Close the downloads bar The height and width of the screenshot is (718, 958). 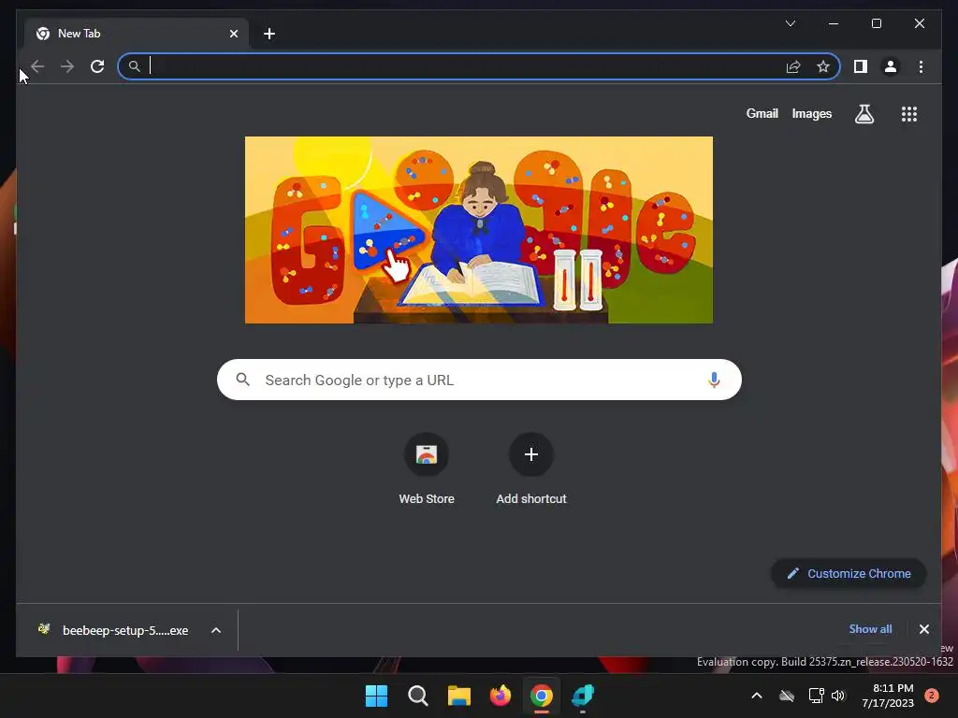tap(923, 629)
